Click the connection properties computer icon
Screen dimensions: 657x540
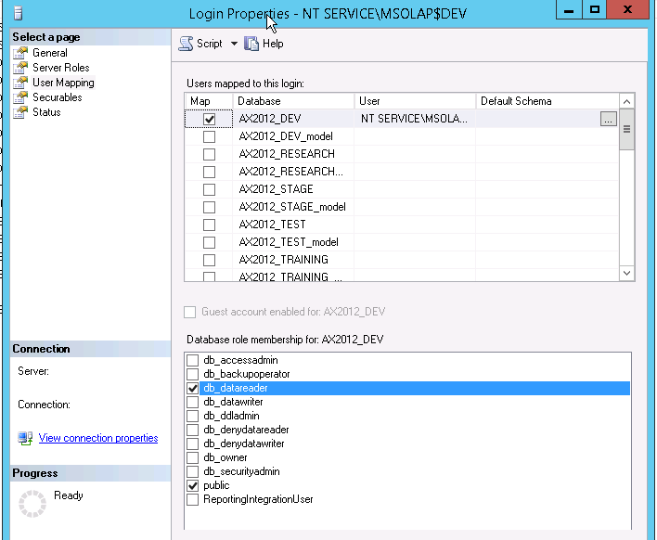click(x=25, y=438)
